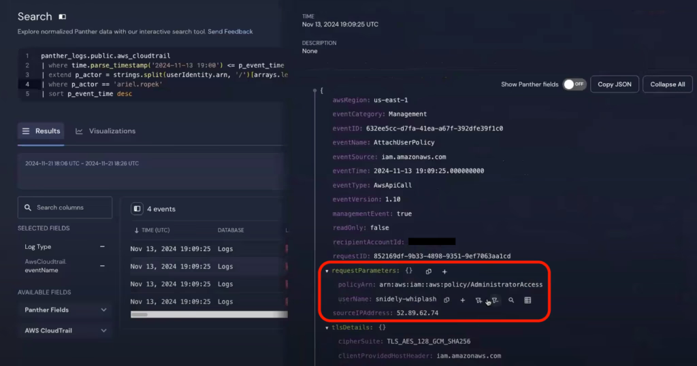Click the Log Type selected field

coord(38,246)
